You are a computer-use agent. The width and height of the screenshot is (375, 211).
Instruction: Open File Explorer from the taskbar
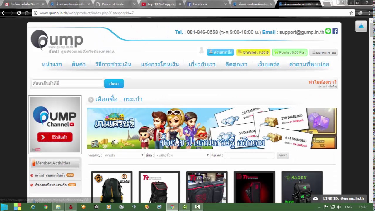coord(58,207)
